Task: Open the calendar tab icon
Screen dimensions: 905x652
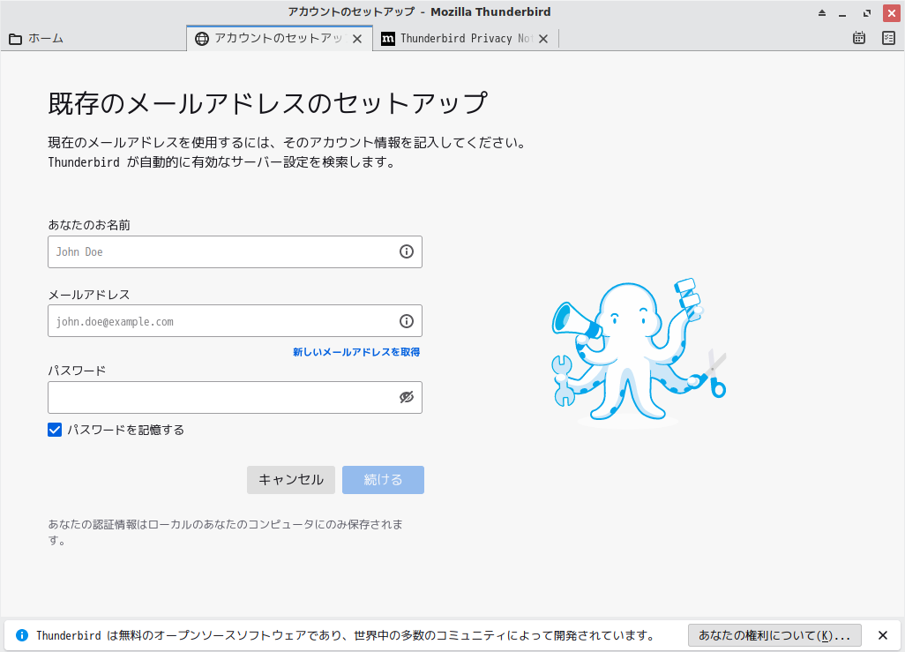Action: [x=859, y=38]
